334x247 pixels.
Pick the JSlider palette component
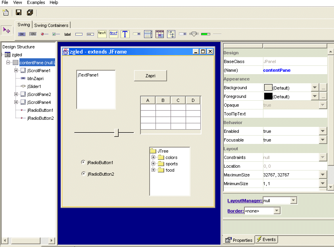tap(194, 34)
